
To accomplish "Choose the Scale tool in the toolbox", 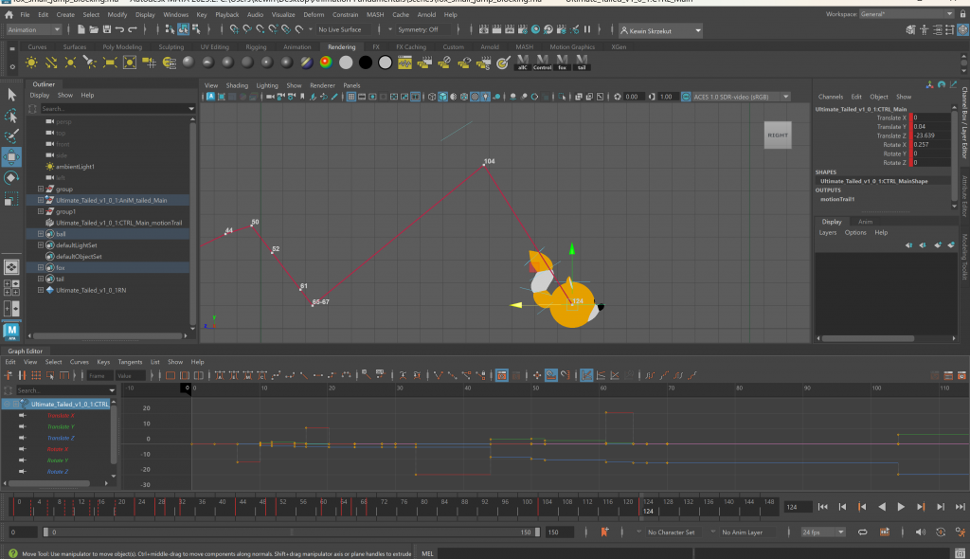I will [11, 199].
